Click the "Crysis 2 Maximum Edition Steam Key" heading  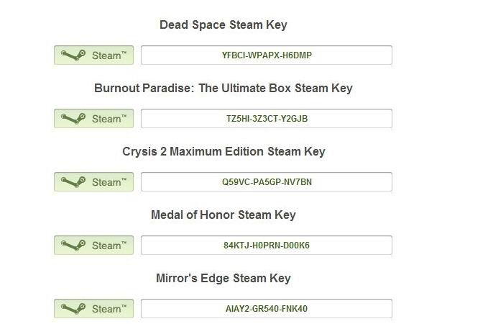click(x=224, y=152)
